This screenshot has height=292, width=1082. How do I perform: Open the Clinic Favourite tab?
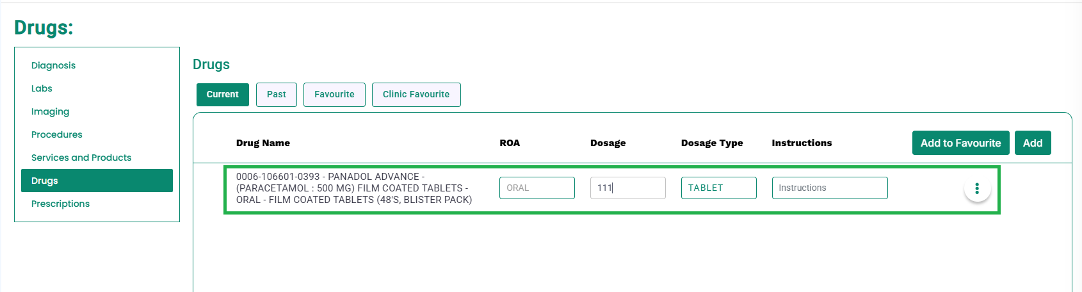416,94
